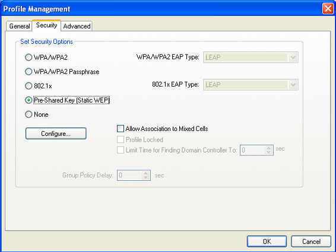Select the 802.1x radio option

(28, 86)
